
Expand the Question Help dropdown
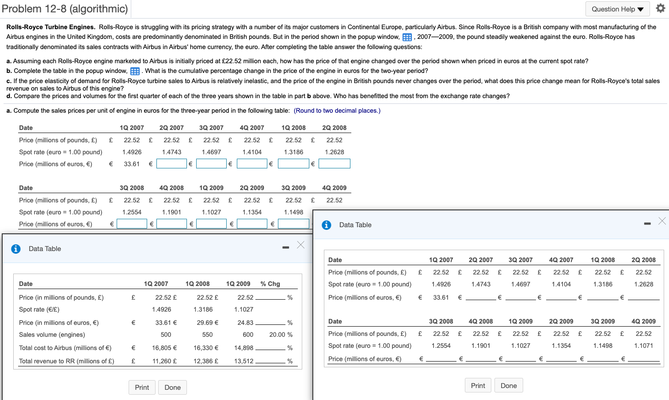pyautogui.click(x=617, y=9)
